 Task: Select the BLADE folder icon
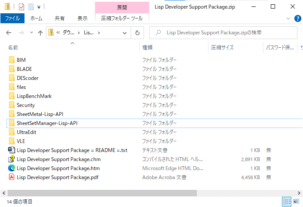click(12, 69)
